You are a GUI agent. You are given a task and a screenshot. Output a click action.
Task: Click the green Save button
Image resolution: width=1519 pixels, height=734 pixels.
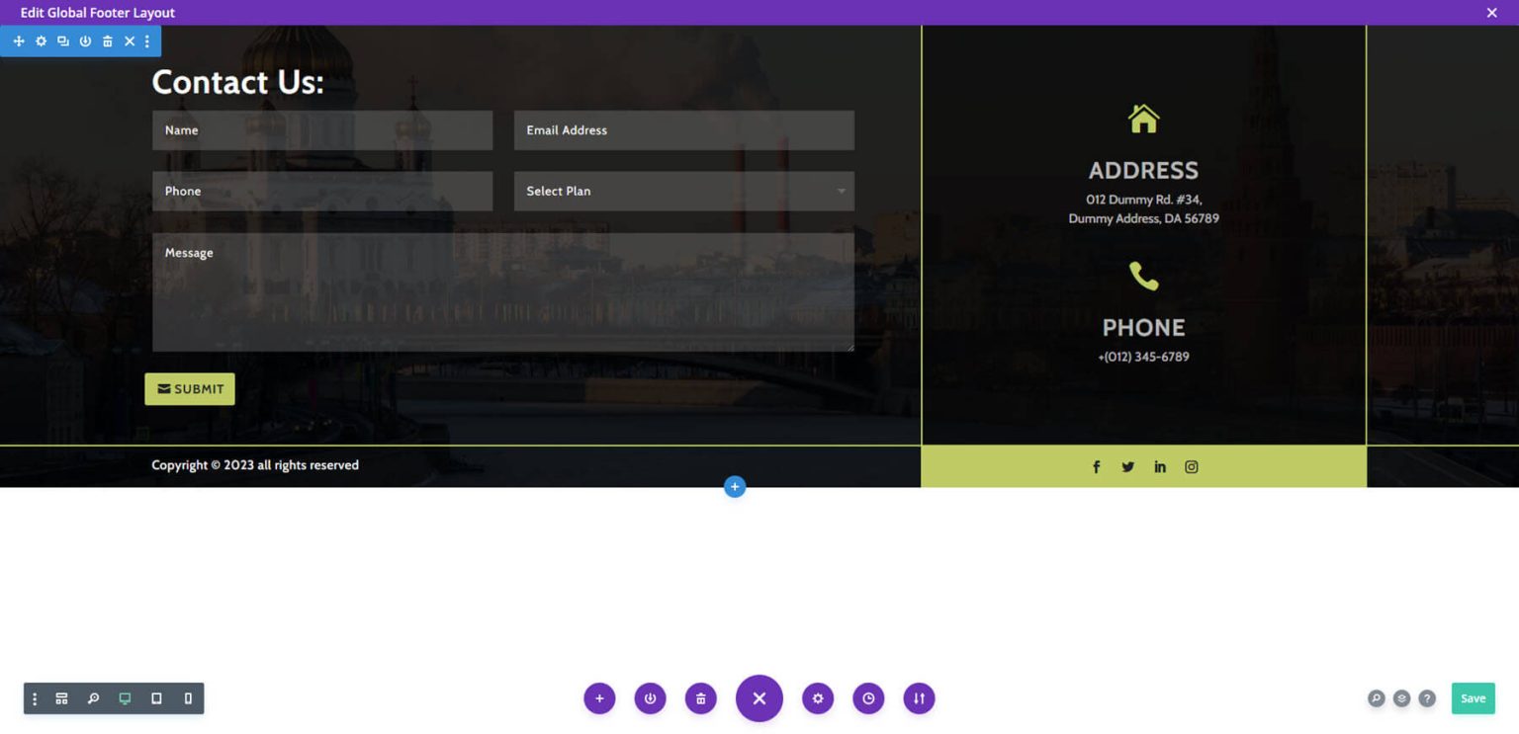click(x=1473, y=698)
